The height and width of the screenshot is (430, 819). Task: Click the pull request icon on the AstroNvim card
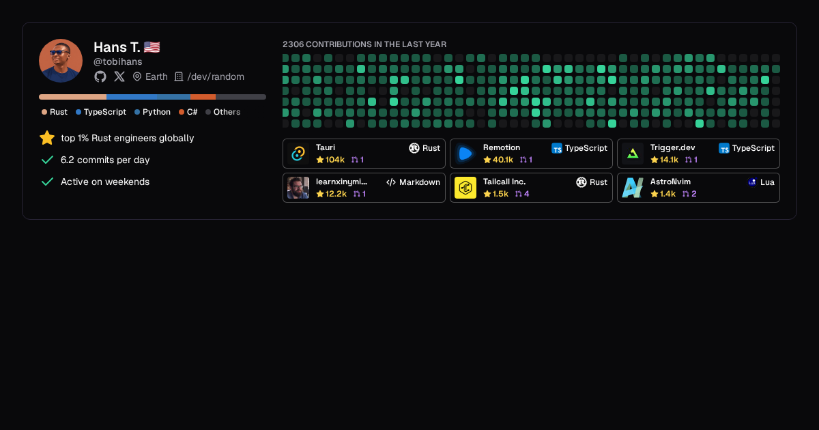tap(686, 194)
